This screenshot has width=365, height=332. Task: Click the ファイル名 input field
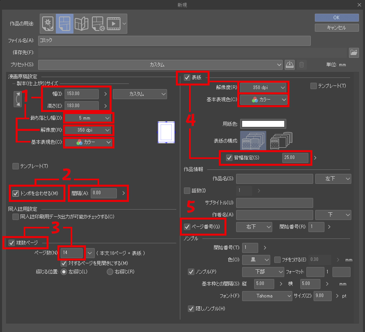[x=175, y=41]
